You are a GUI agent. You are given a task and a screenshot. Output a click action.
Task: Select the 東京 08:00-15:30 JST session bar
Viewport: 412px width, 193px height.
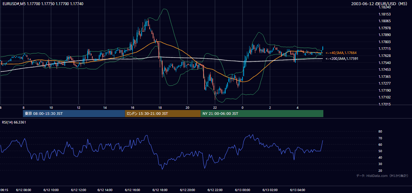pyautogui.click(x=74, y=114)
